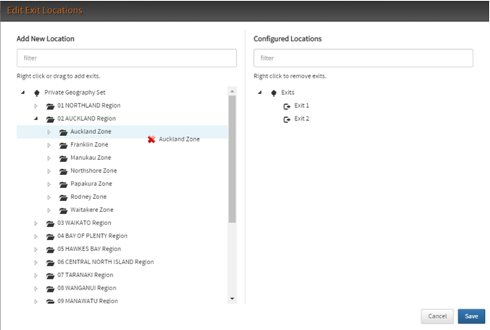The height and width of the screenshot is (330, 490).
Task: Click the Private Geography Set root node icon
Action: (x=37, y=93)
